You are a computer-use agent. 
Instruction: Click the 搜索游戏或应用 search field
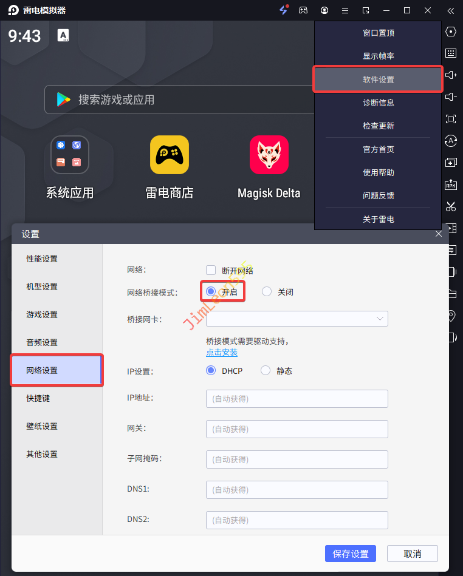click(182, 100)
